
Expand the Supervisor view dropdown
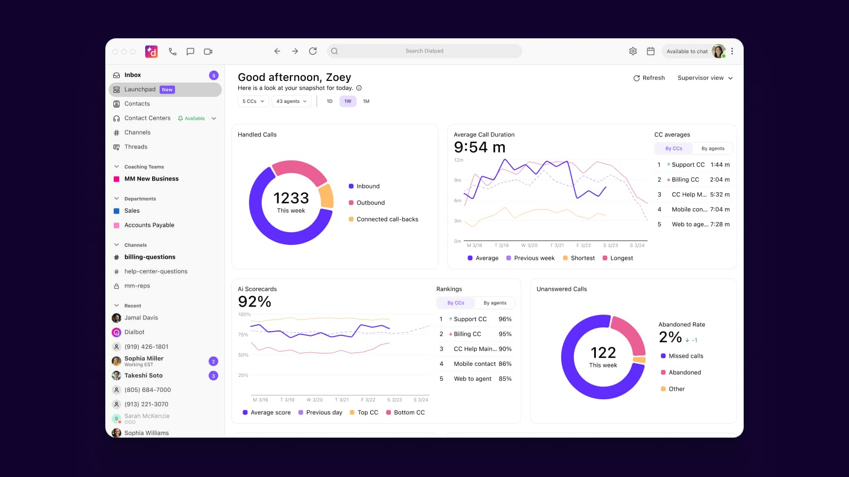(x=705, y=78)
